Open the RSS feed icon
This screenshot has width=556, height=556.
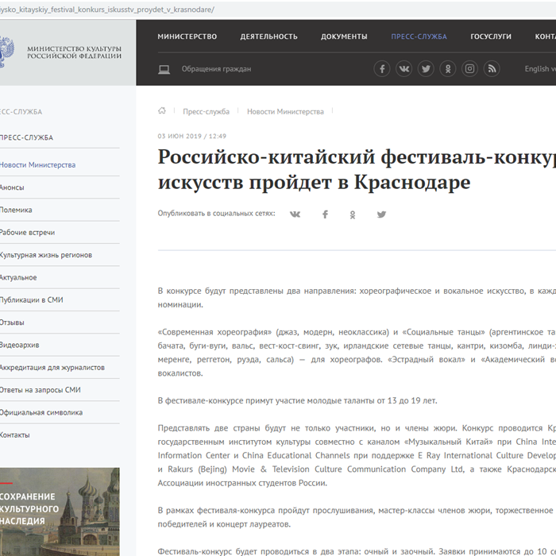492,69
